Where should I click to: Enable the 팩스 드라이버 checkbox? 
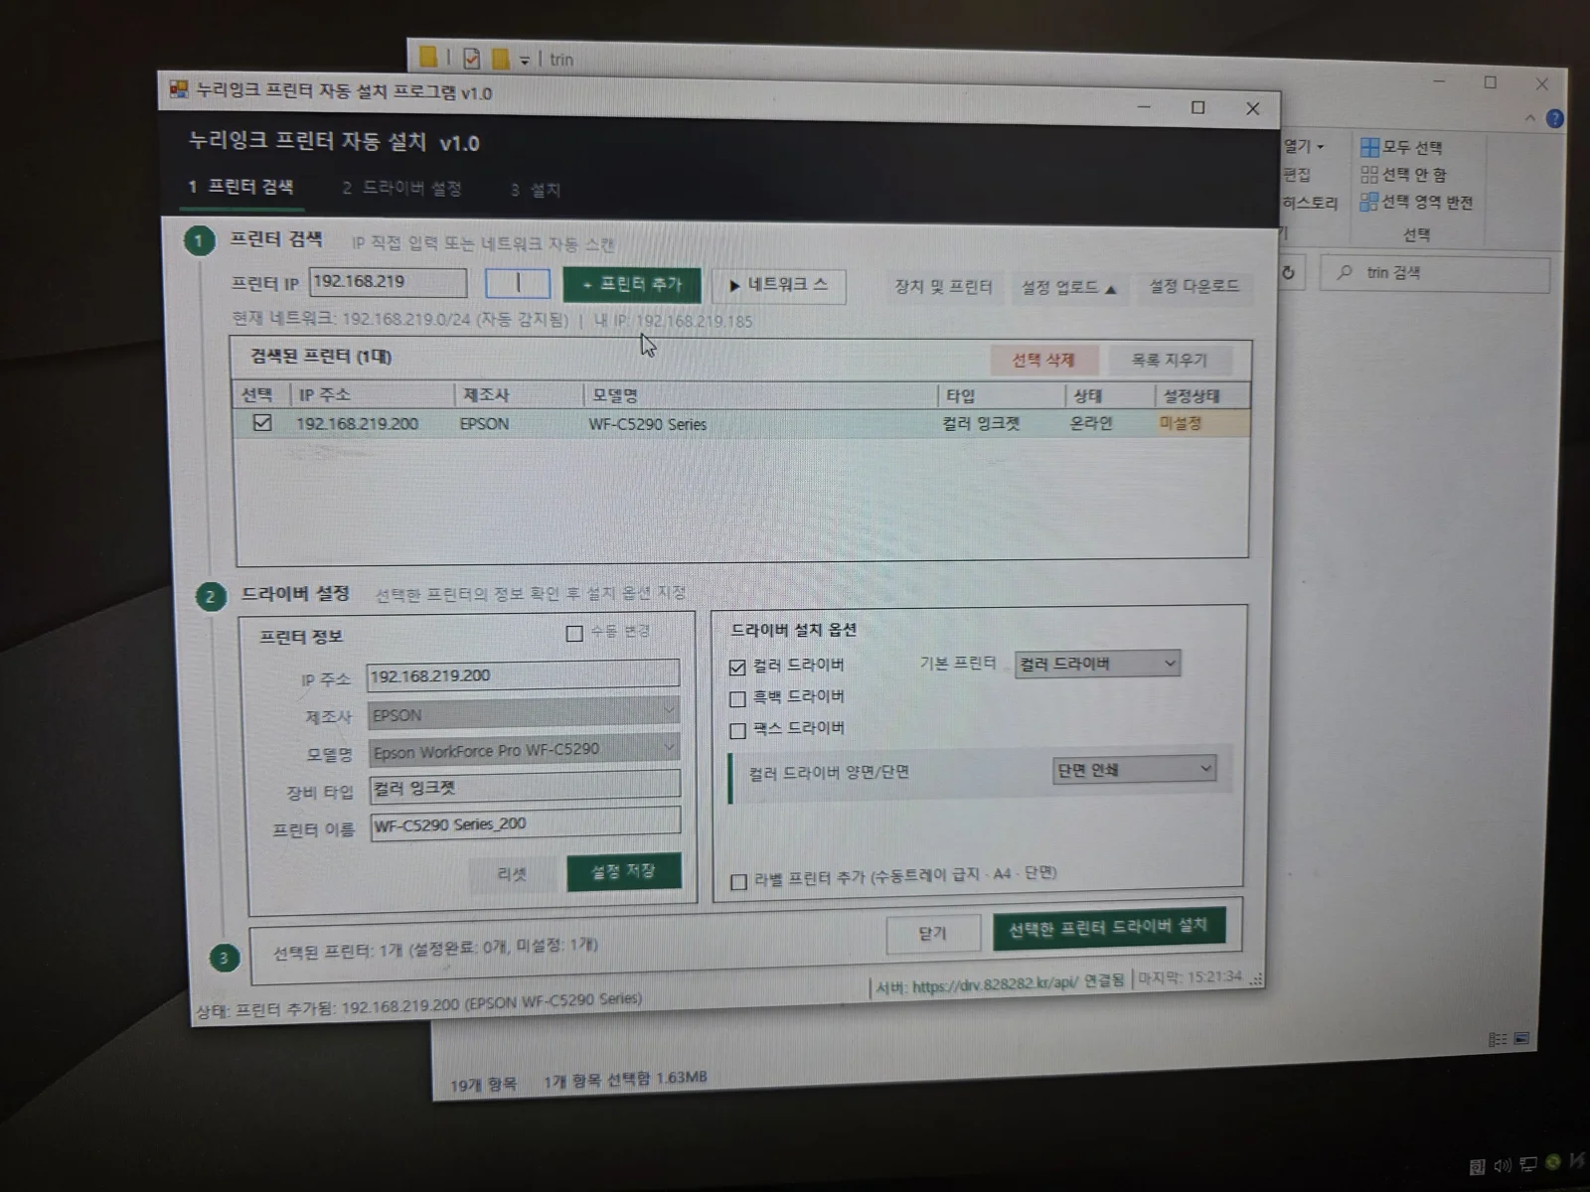737,731
